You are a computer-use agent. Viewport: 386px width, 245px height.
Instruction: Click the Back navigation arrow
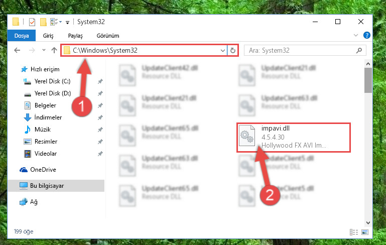pos(17,51)
